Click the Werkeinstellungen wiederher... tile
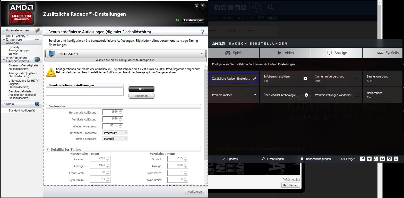 click(x=337, y=95)
